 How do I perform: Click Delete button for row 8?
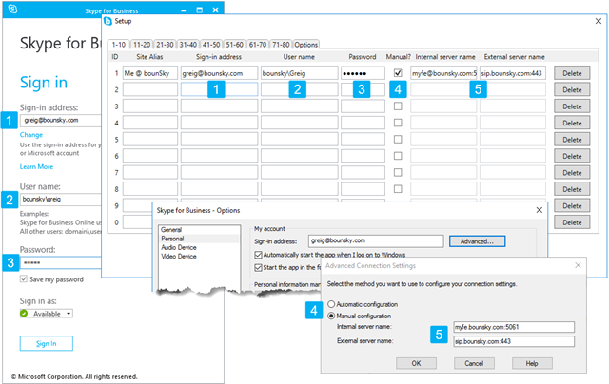coord(572,189)
